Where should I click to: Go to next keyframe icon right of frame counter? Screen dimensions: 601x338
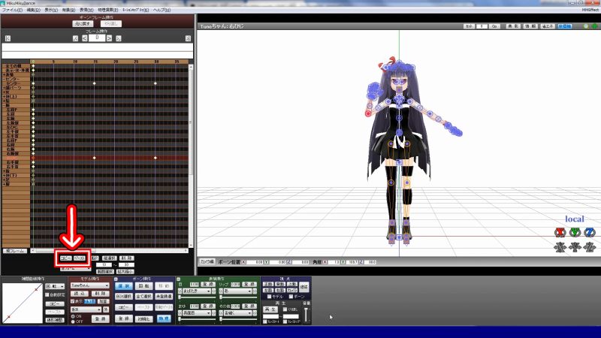[x=119, y=38]
